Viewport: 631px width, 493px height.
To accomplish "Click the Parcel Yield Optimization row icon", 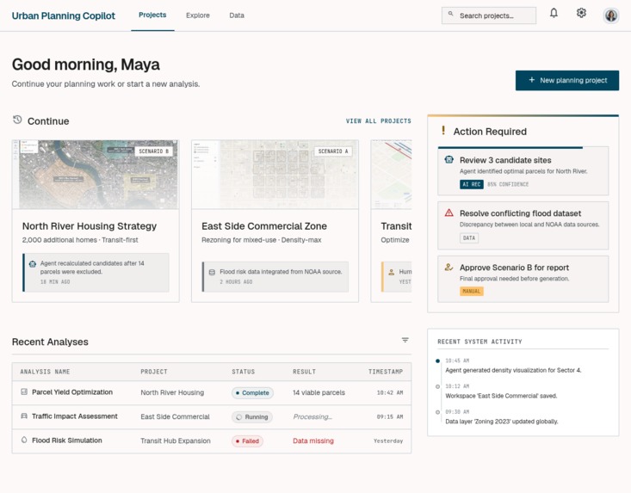I will [24, 391].
